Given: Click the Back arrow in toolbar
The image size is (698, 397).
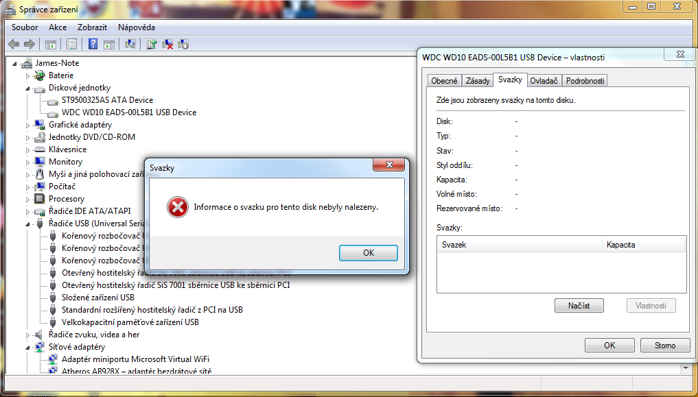Looking at the screenshot, I should (x=14, y=44).
